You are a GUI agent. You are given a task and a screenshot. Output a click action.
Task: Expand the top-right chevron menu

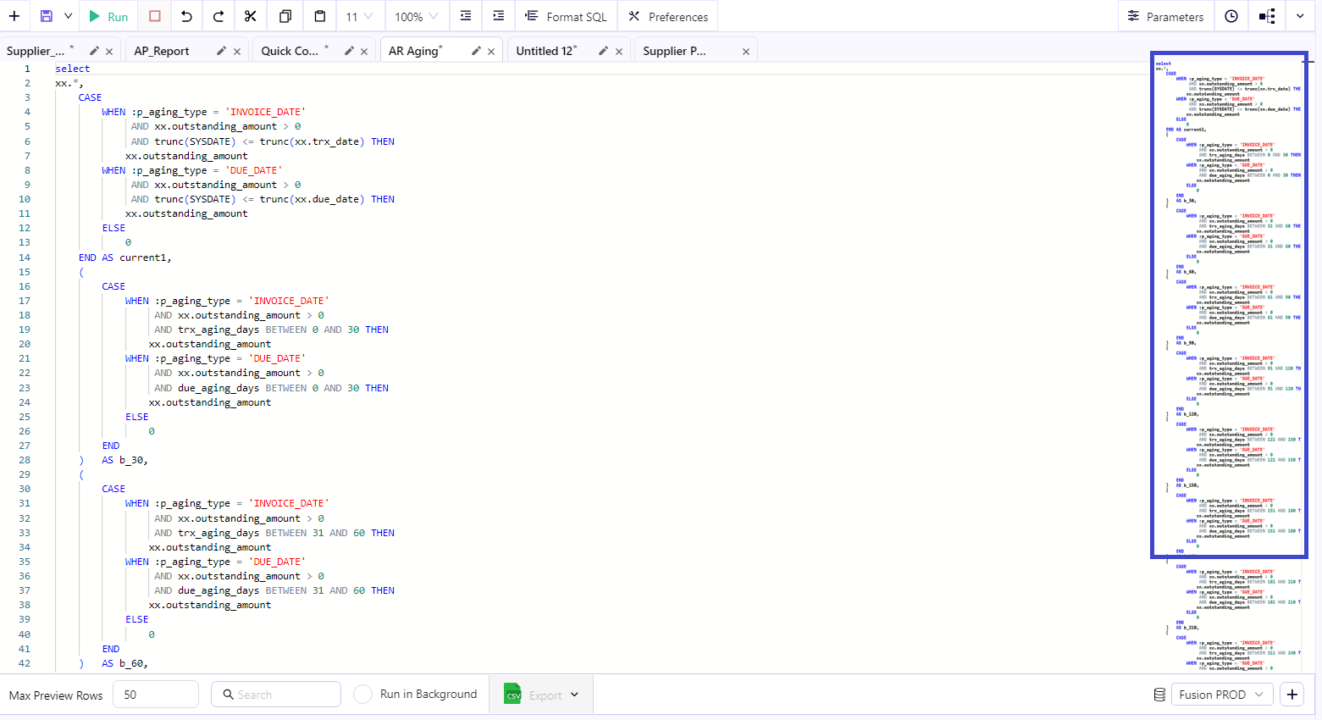point(1300,16)
